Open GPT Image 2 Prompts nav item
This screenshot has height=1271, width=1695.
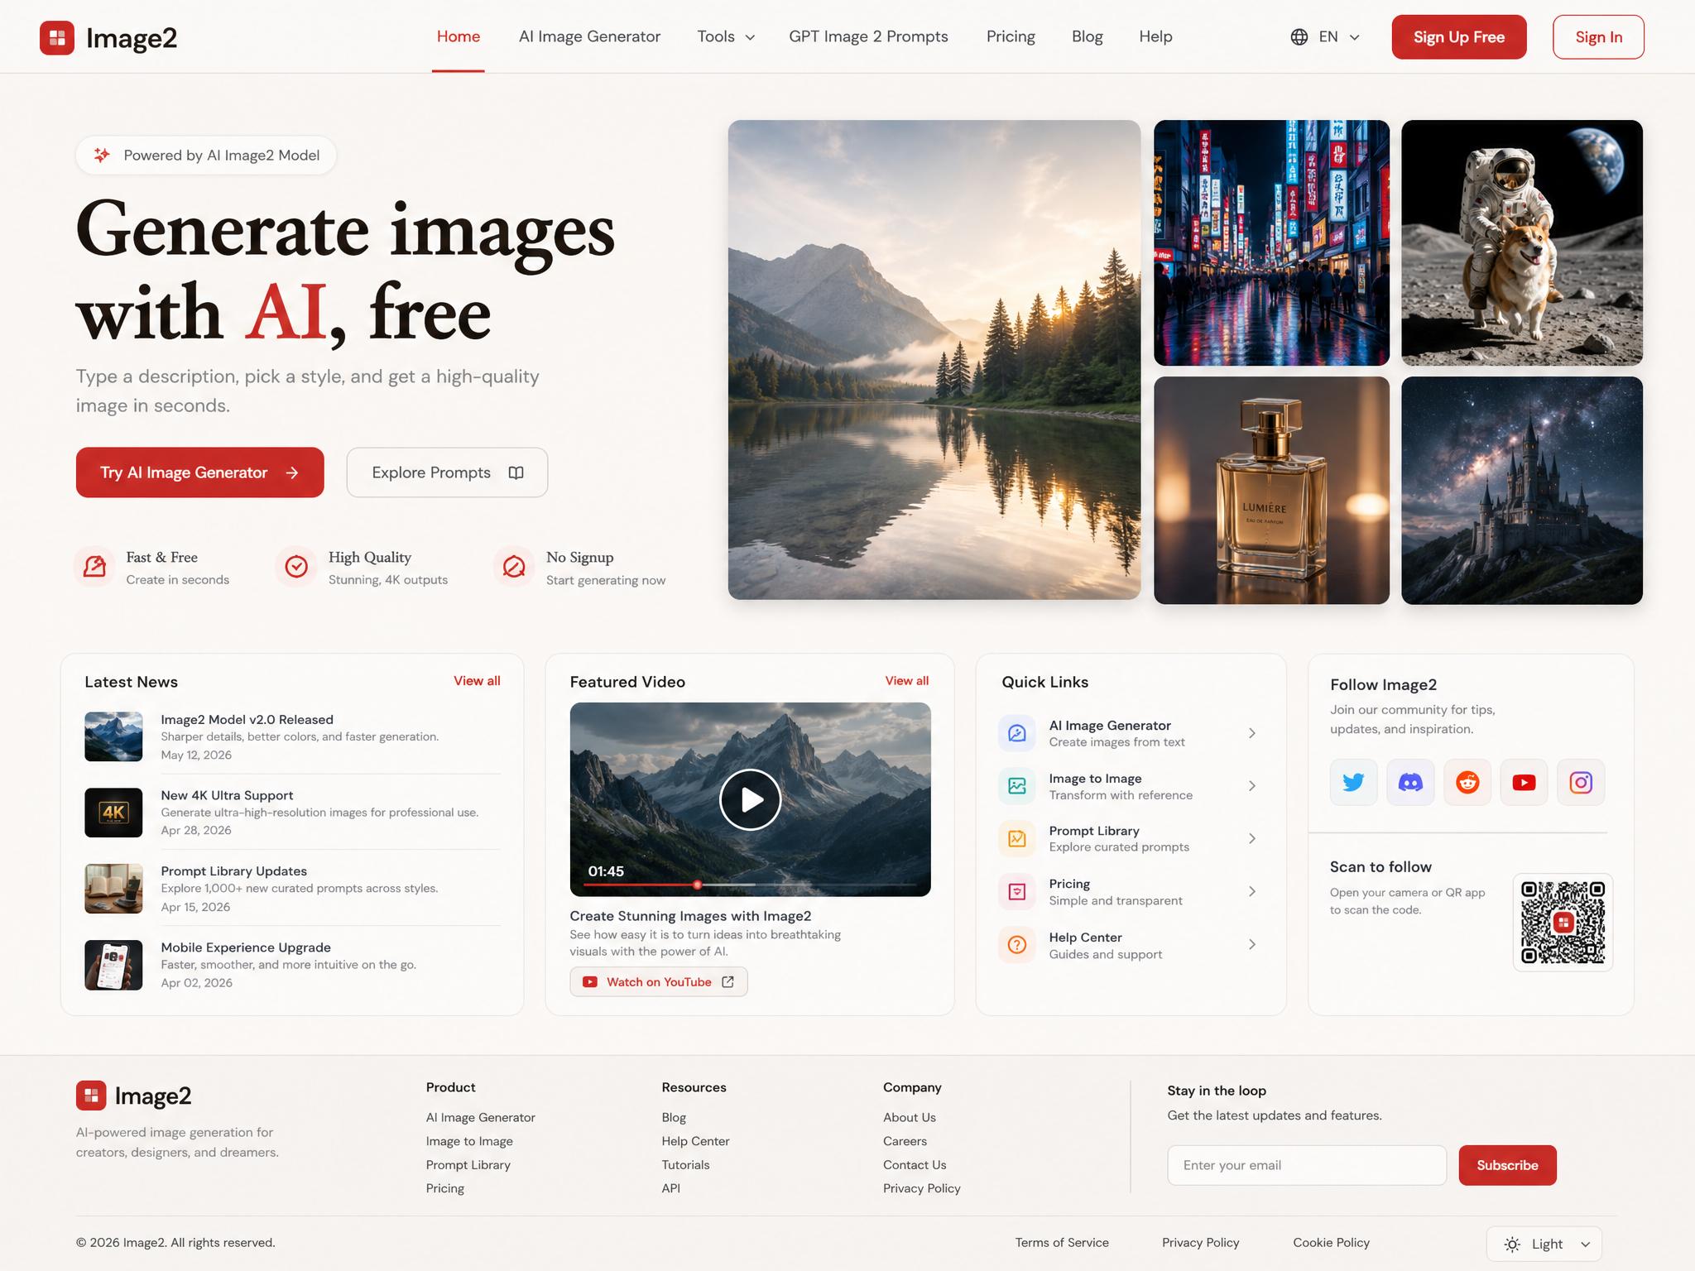point(868,37)
